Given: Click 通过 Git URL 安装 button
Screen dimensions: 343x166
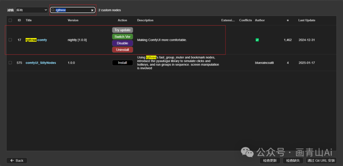Looking at the screenshot, I should coord(321,161).
